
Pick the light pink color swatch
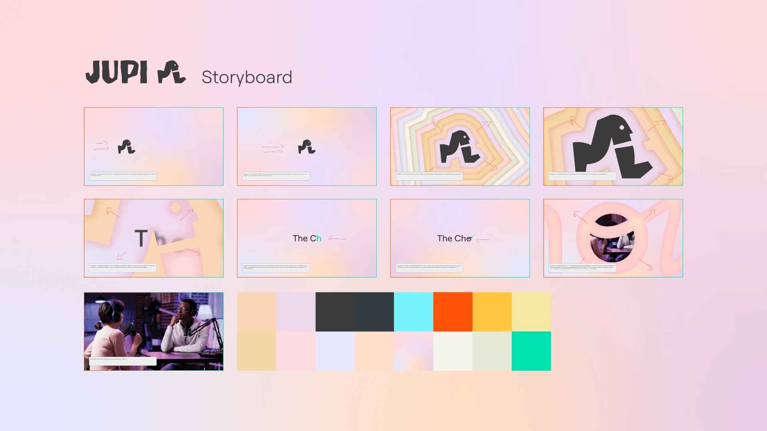(296, 351)
